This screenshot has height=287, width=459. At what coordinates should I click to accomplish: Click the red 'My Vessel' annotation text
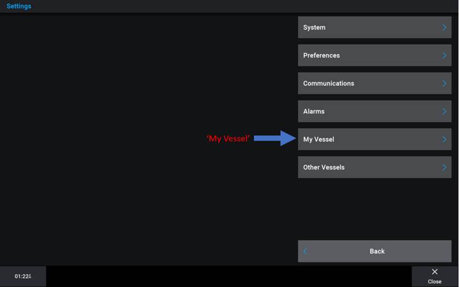click(x=228, y=139)
